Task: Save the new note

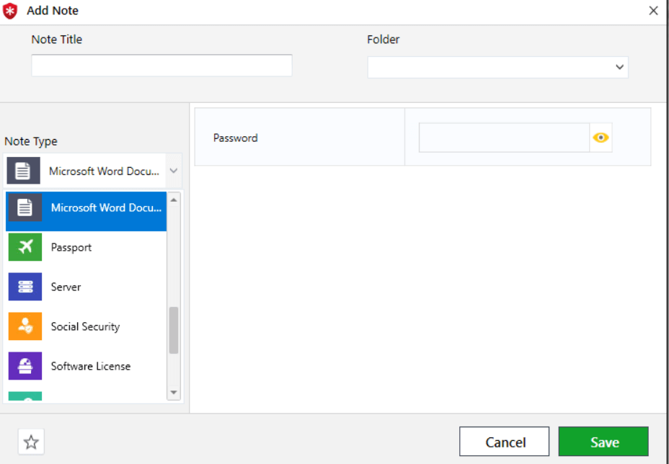Action: (x=603, y=442)
